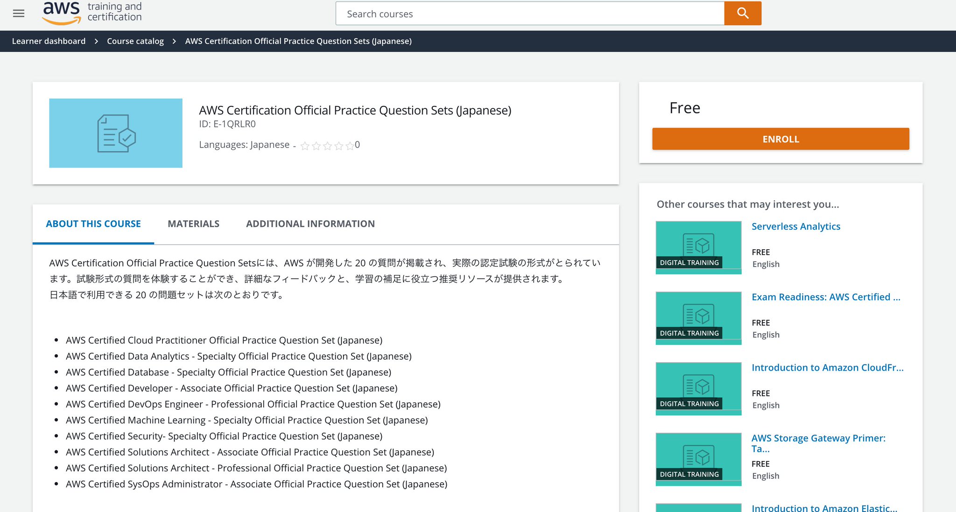956x512 pixels.
Task: Click chevron after Course catalog breadcrumb
Action: [174, 41]
